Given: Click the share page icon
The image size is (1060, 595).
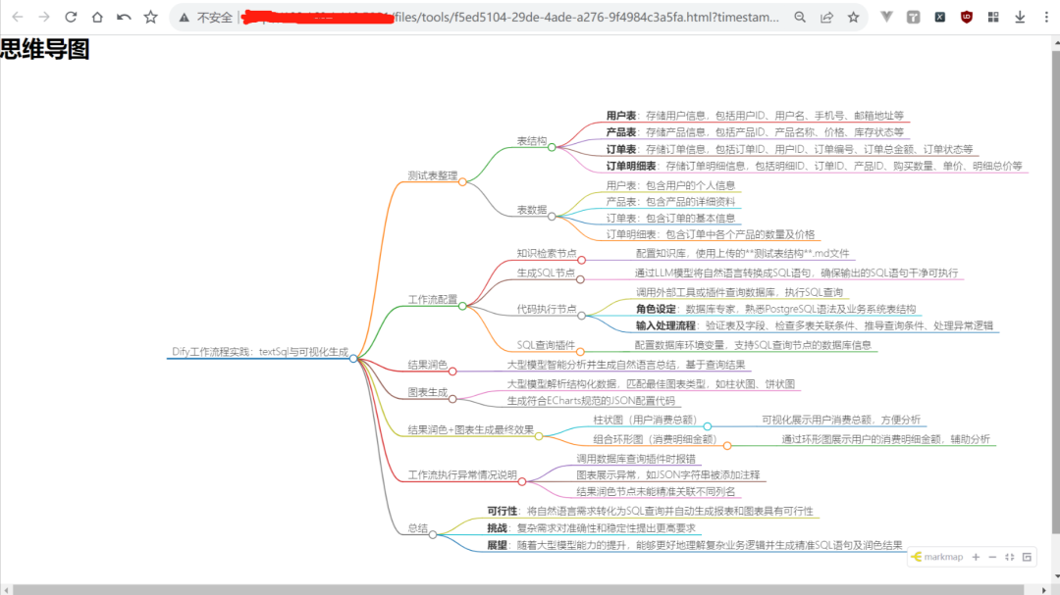Looking at the screenshot, I should pyautogui.click(x=826, y=17).
